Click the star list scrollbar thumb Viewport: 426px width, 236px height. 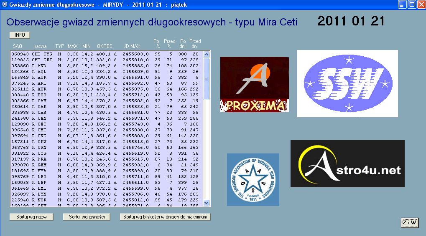206,78
